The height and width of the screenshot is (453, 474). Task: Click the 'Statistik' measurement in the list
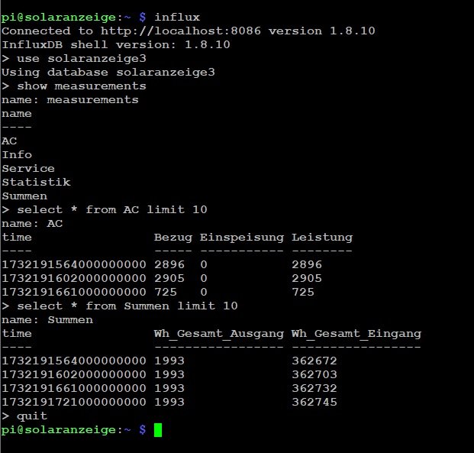click(36, 183)
